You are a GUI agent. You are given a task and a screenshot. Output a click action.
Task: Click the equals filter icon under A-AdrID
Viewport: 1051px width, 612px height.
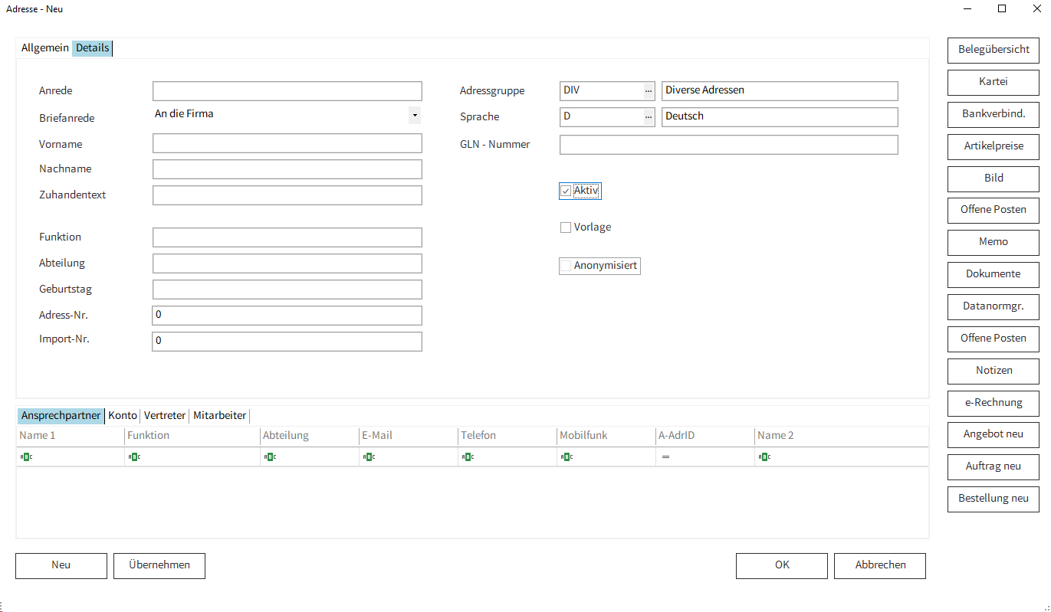665,457
